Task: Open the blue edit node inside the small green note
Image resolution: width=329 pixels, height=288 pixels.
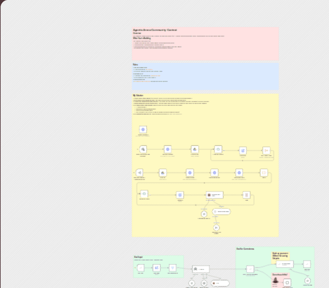Action: (x=157, y=268)
